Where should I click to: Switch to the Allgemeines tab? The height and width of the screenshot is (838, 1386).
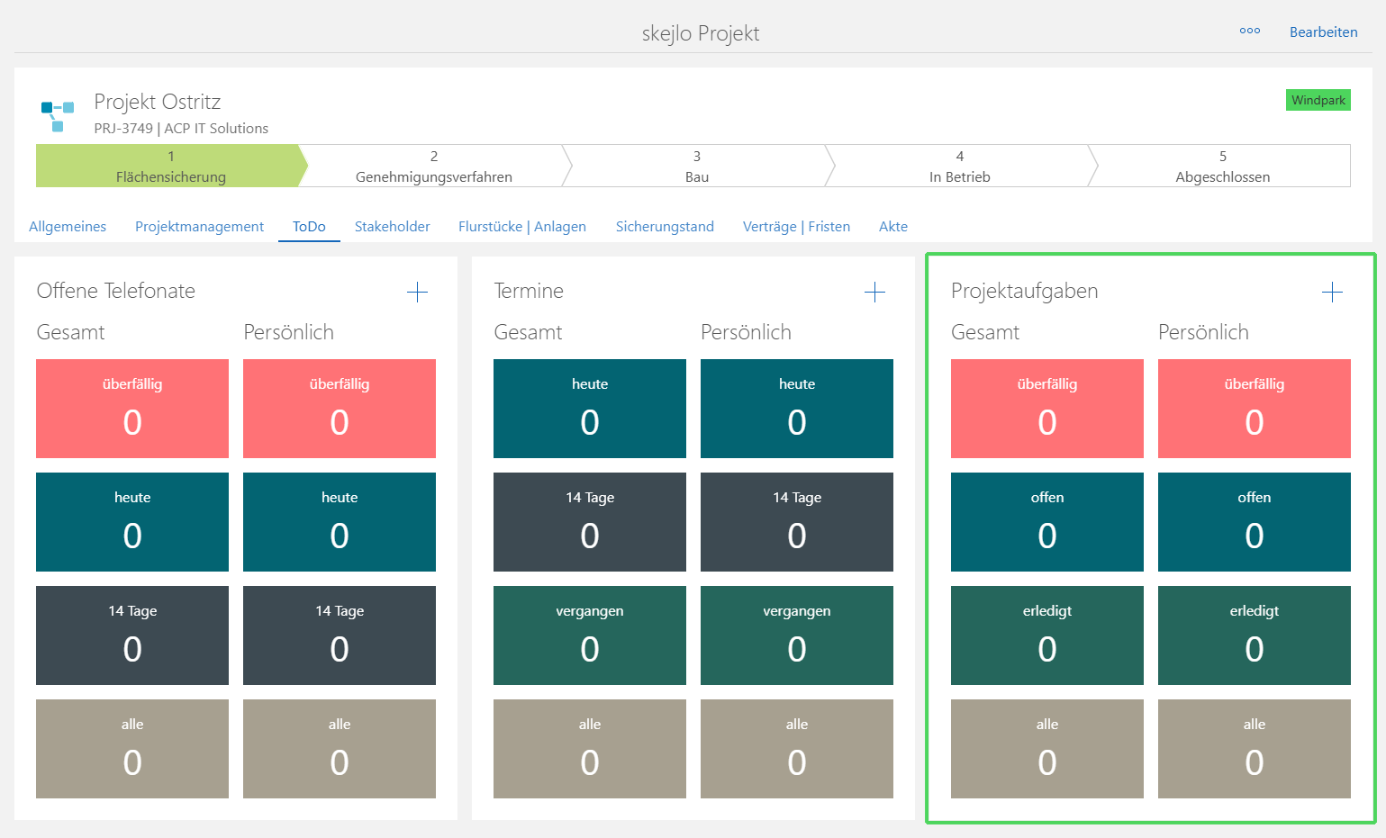pos(68,227)
